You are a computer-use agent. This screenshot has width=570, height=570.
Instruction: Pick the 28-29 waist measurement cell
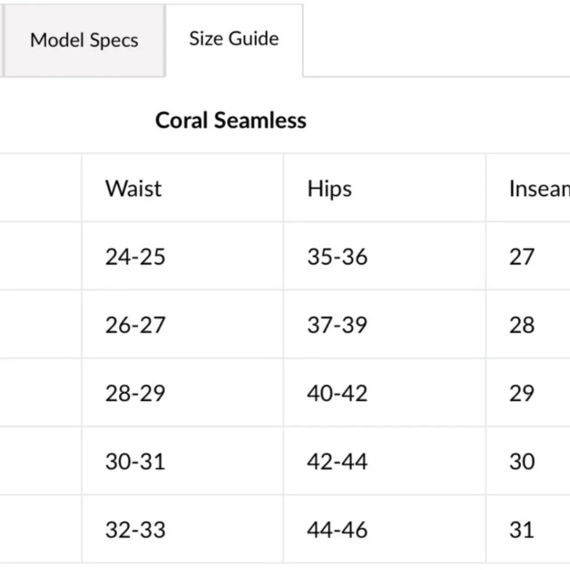point(135,393)
